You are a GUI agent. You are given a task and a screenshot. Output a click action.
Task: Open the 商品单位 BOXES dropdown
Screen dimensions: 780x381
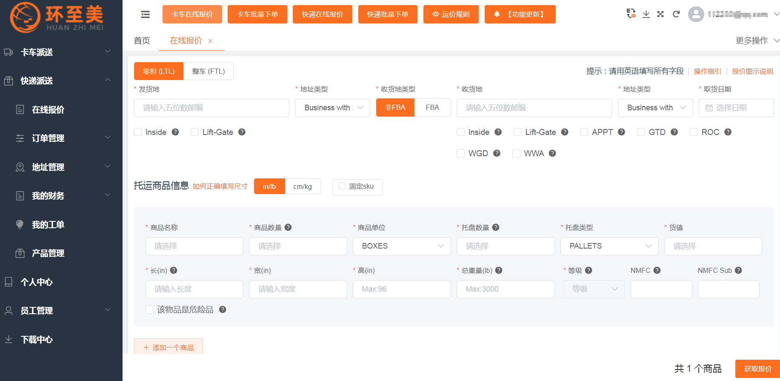click(x=401, y=246)
